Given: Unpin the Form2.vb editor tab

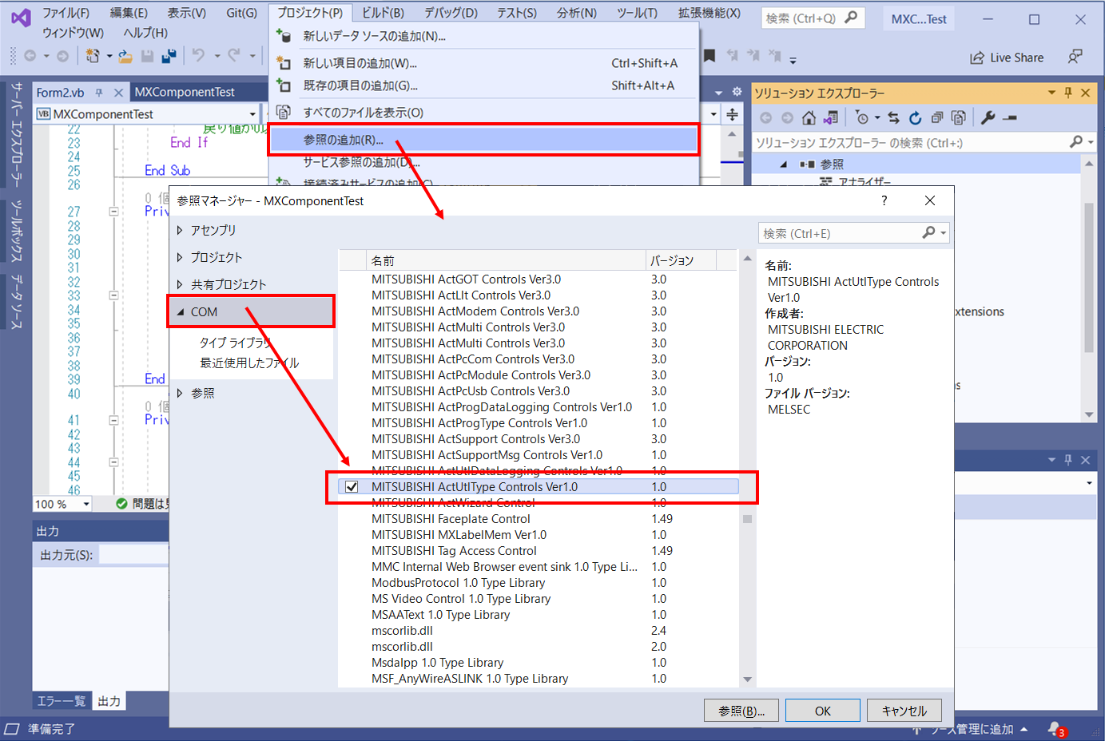Looking at the screenshot, I should pos(100,92).
